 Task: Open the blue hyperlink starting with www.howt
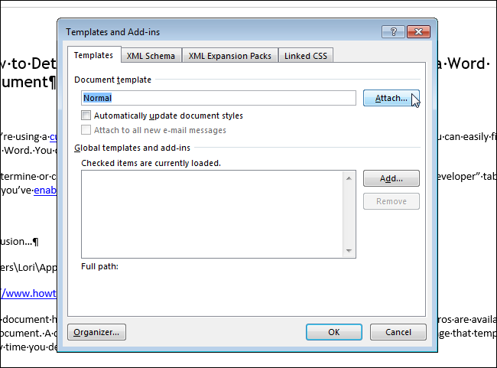tap(28, 294)
